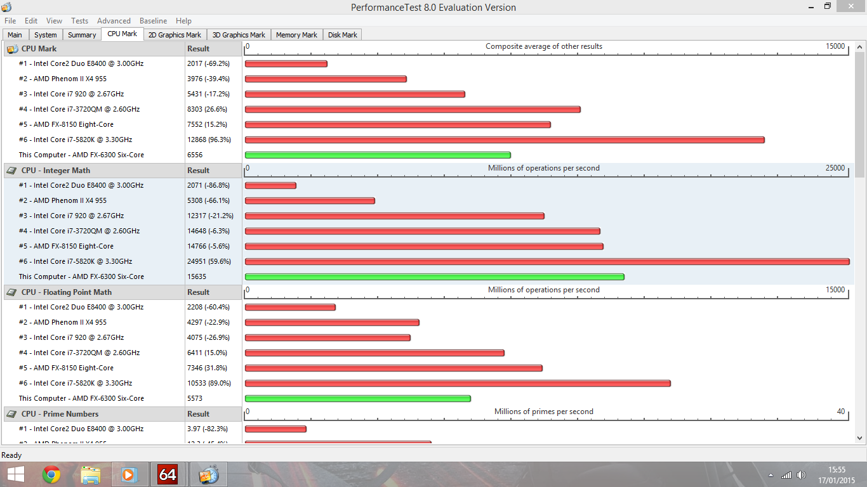Image resolution: width=867 pixels, height=487 pixels.
Task: Open the File menu
Action: [10, 21]
